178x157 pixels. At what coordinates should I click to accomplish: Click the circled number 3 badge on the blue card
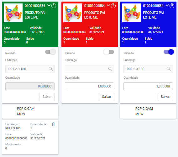[x=172, y=6]
